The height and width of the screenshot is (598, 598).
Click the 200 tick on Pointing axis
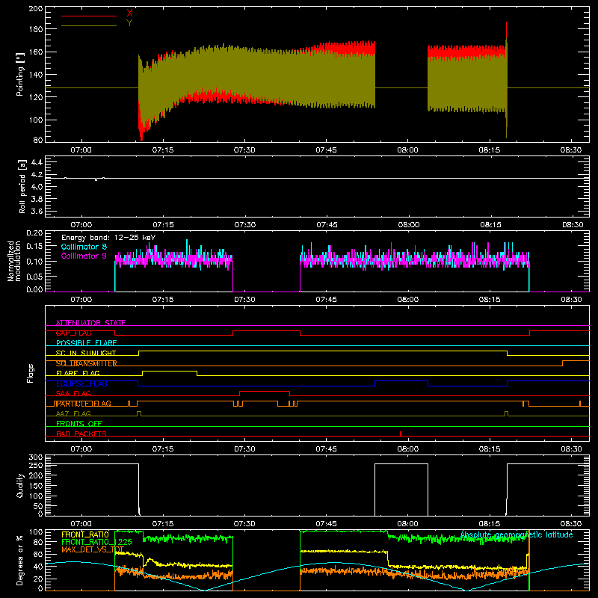click(36, 9)
